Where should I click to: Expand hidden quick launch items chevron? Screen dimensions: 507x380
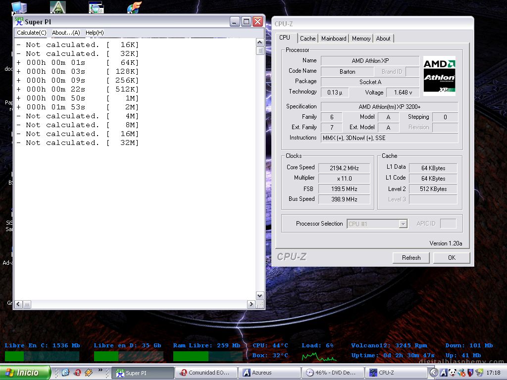pos(100,370)
